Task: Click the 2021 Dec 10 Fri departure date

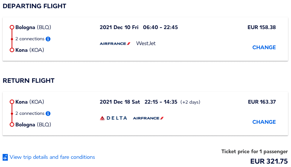Action: tap(119, 27)
